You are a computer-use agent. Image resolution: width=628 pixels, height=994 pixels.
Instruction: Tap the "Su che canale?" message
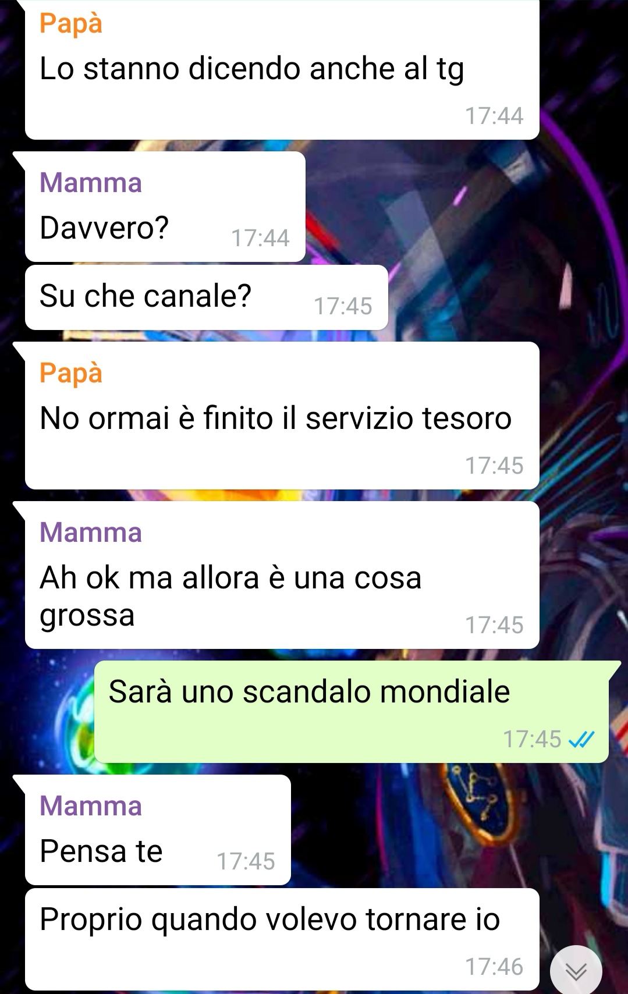click(207, 297)
